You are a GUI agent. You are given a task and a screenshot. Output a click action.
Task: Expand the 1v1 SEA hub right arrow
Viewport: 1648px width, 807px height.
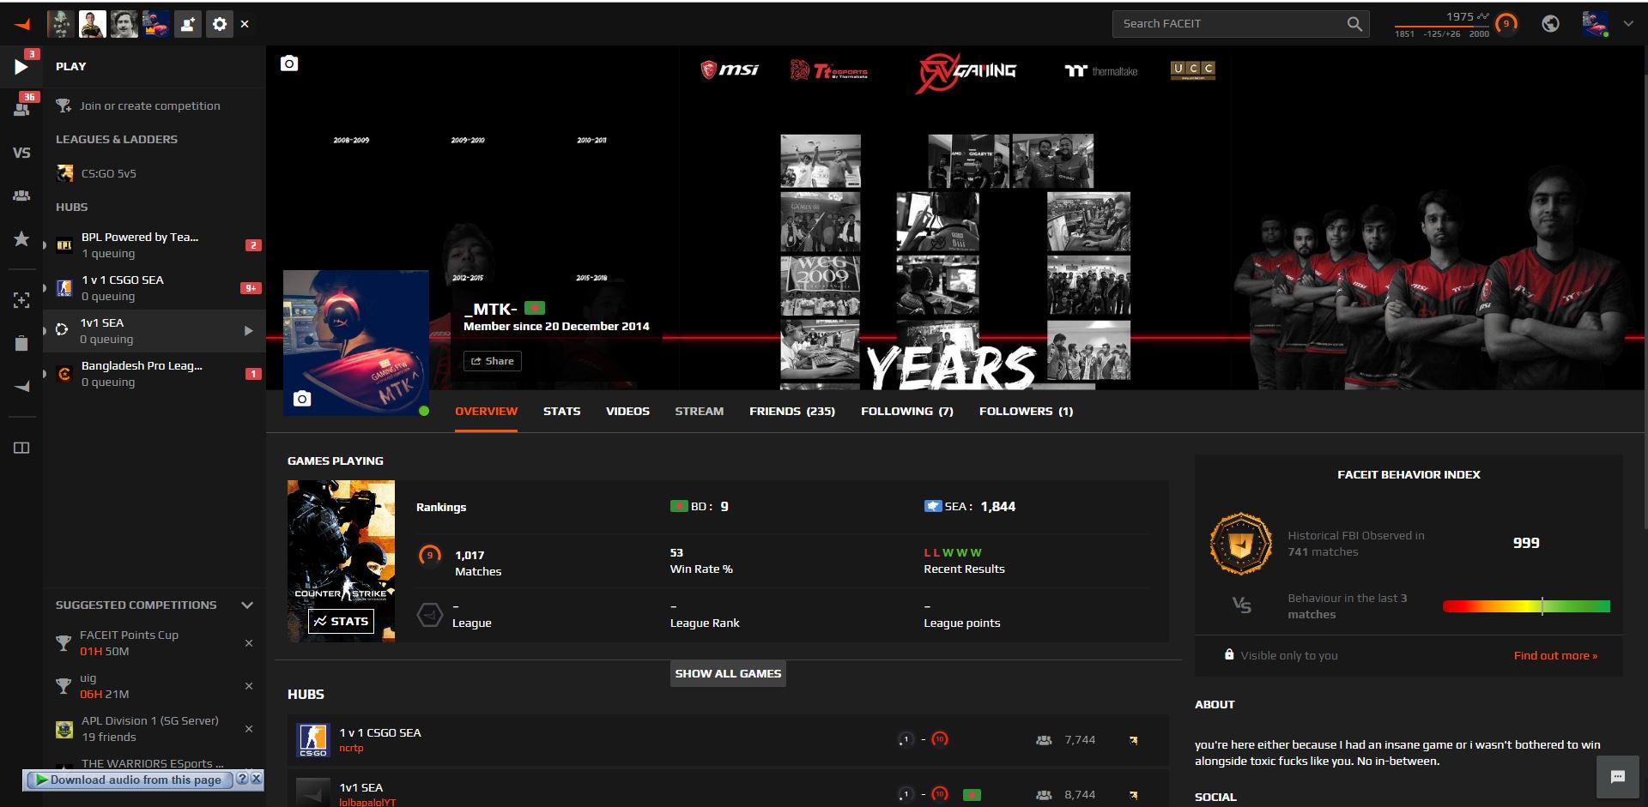point(249,331)
